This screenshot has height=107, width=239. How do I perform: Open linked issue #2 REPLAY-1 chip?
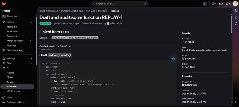[75, 38]
